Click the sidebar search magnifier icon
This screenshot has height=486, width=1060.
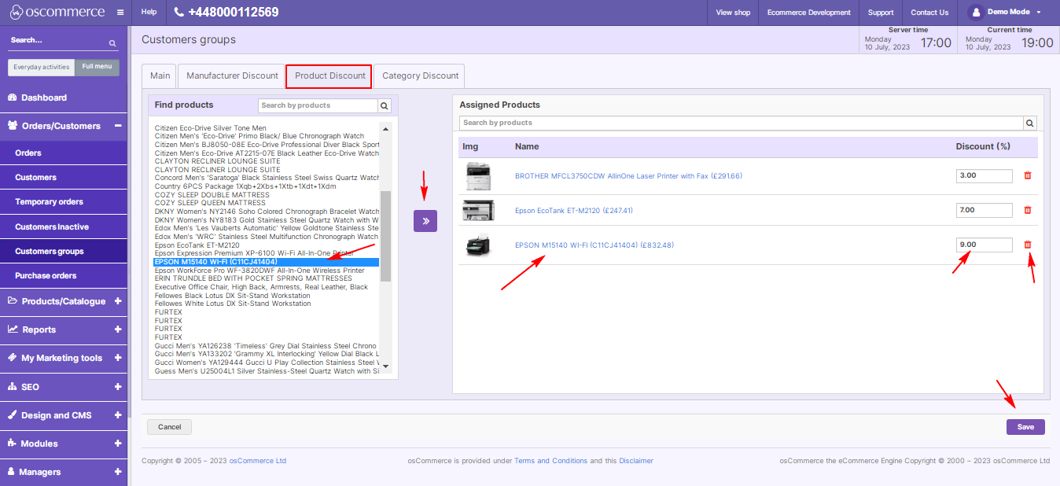pos(112,42)
